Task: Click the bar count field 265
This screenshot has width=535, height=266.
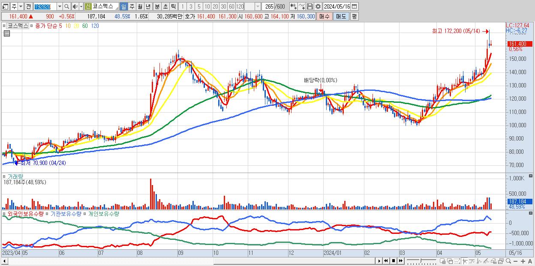Action: click(x=268, y=7)
